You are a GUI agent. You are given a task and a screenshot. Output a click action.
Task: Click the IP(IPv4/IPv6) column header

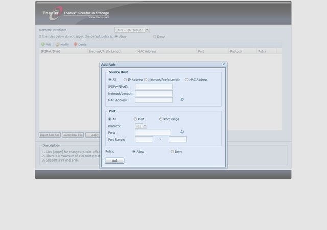coord(63,51)
